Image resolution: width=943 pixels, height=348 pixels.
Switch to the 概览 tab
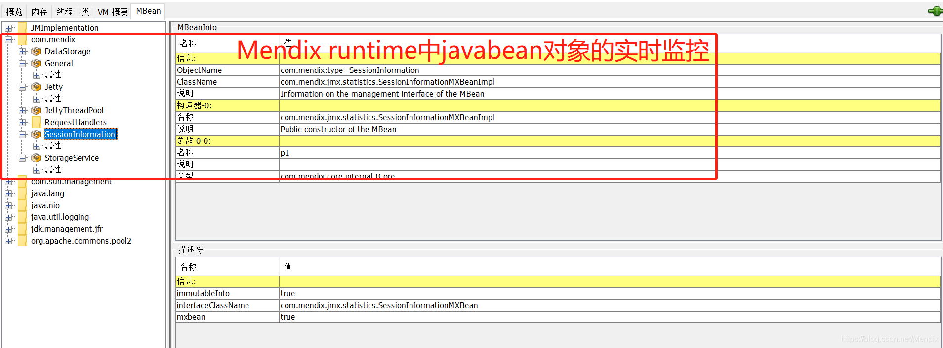click(14, 12)
